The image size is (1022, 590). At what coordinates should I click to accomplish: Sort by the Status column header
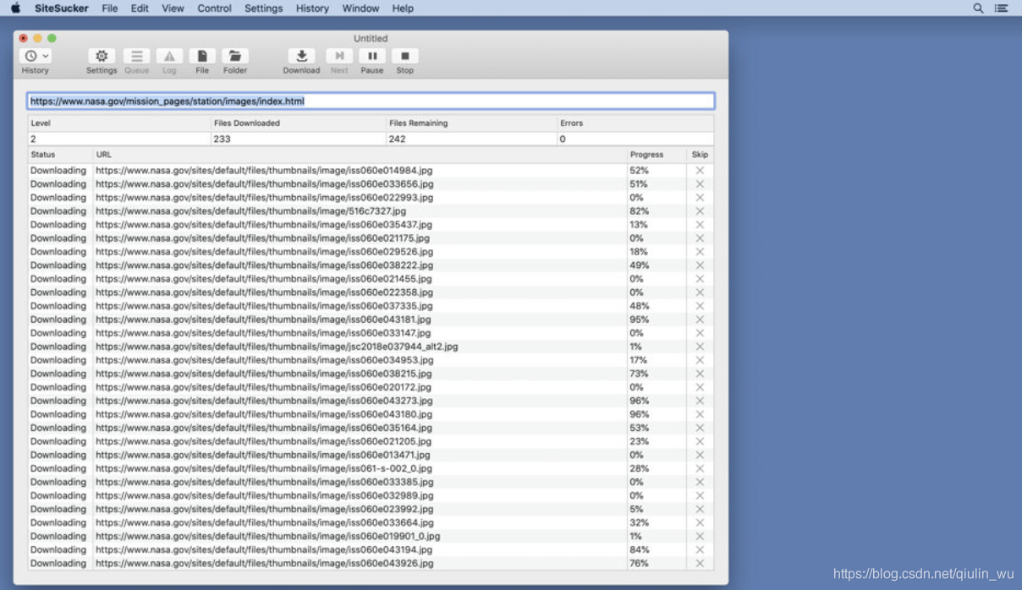point(60,155)
